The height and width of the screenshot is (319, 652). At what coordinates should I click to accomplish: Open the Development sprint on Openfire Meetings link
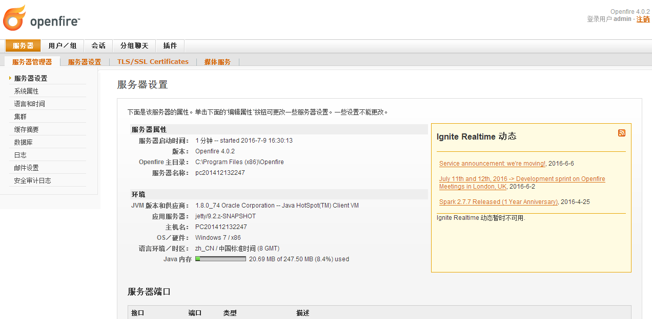[522, 183]
